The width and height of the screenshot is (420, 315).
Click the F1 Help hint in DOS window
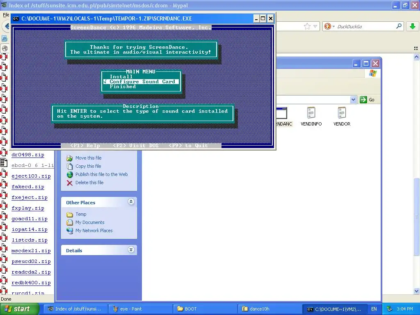[85, 146]
